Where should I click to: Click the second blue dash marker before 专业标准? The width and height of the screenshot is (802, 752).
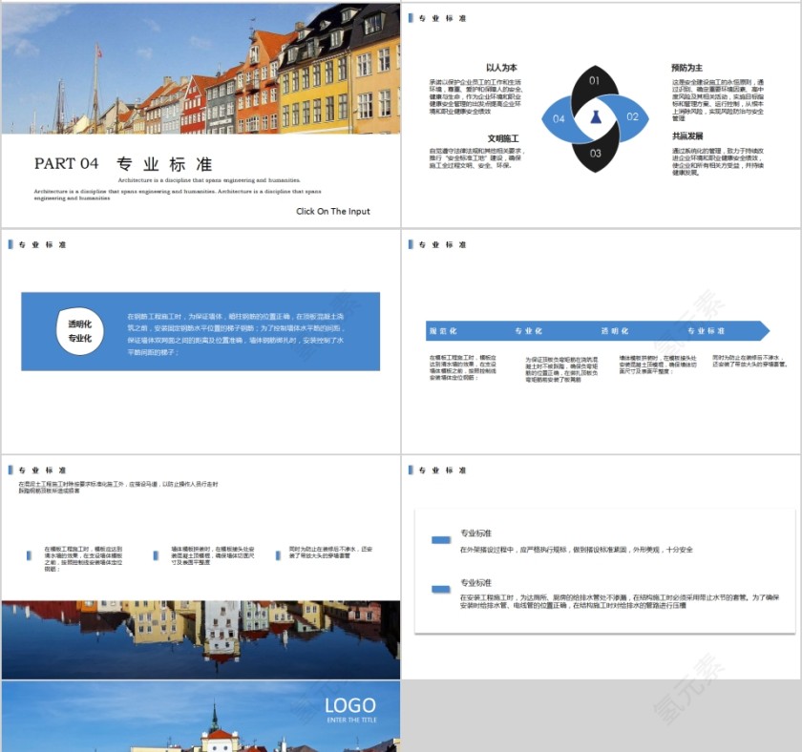(x=440, y=589)
